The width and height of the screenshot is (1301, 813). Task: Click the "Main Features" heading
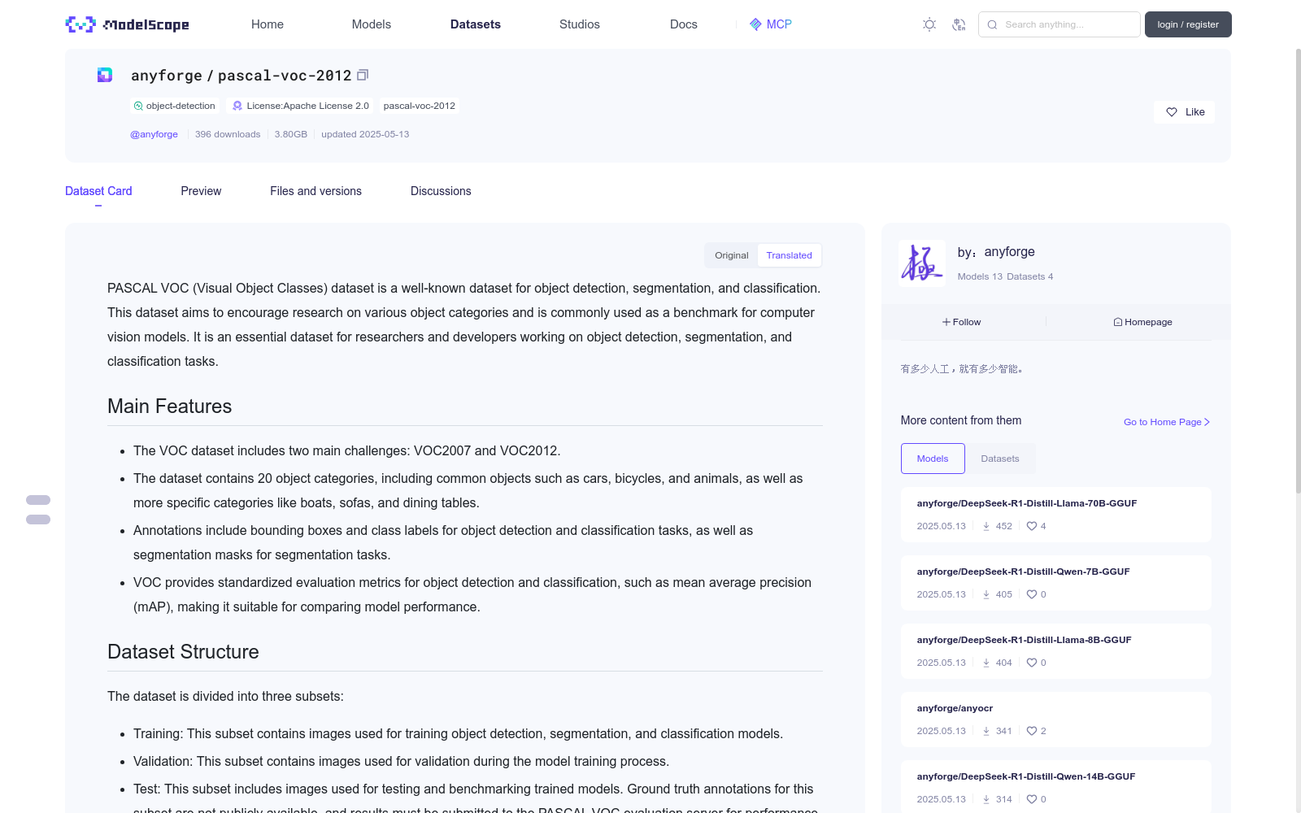[169, 406]
